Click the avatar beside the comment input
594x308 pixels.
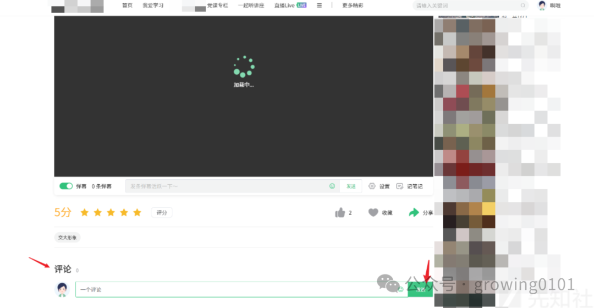pyautogui.click(x=62, y=289)
